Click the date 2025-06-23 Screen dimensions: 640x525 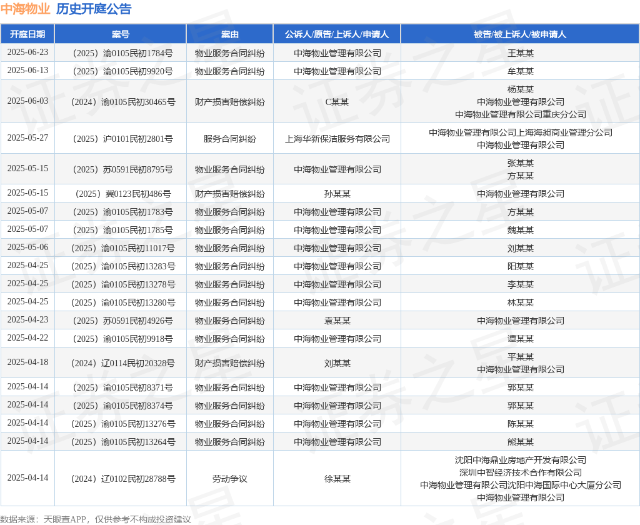tap(27, 52)
